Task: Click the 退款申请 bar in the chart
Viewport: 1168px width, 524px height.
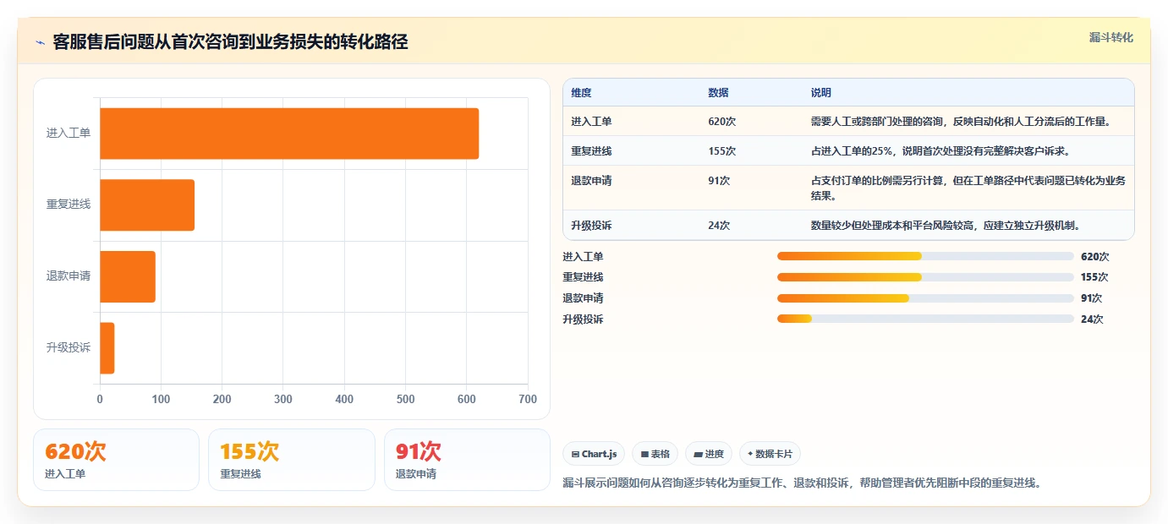Action: (x=128, y=276)
